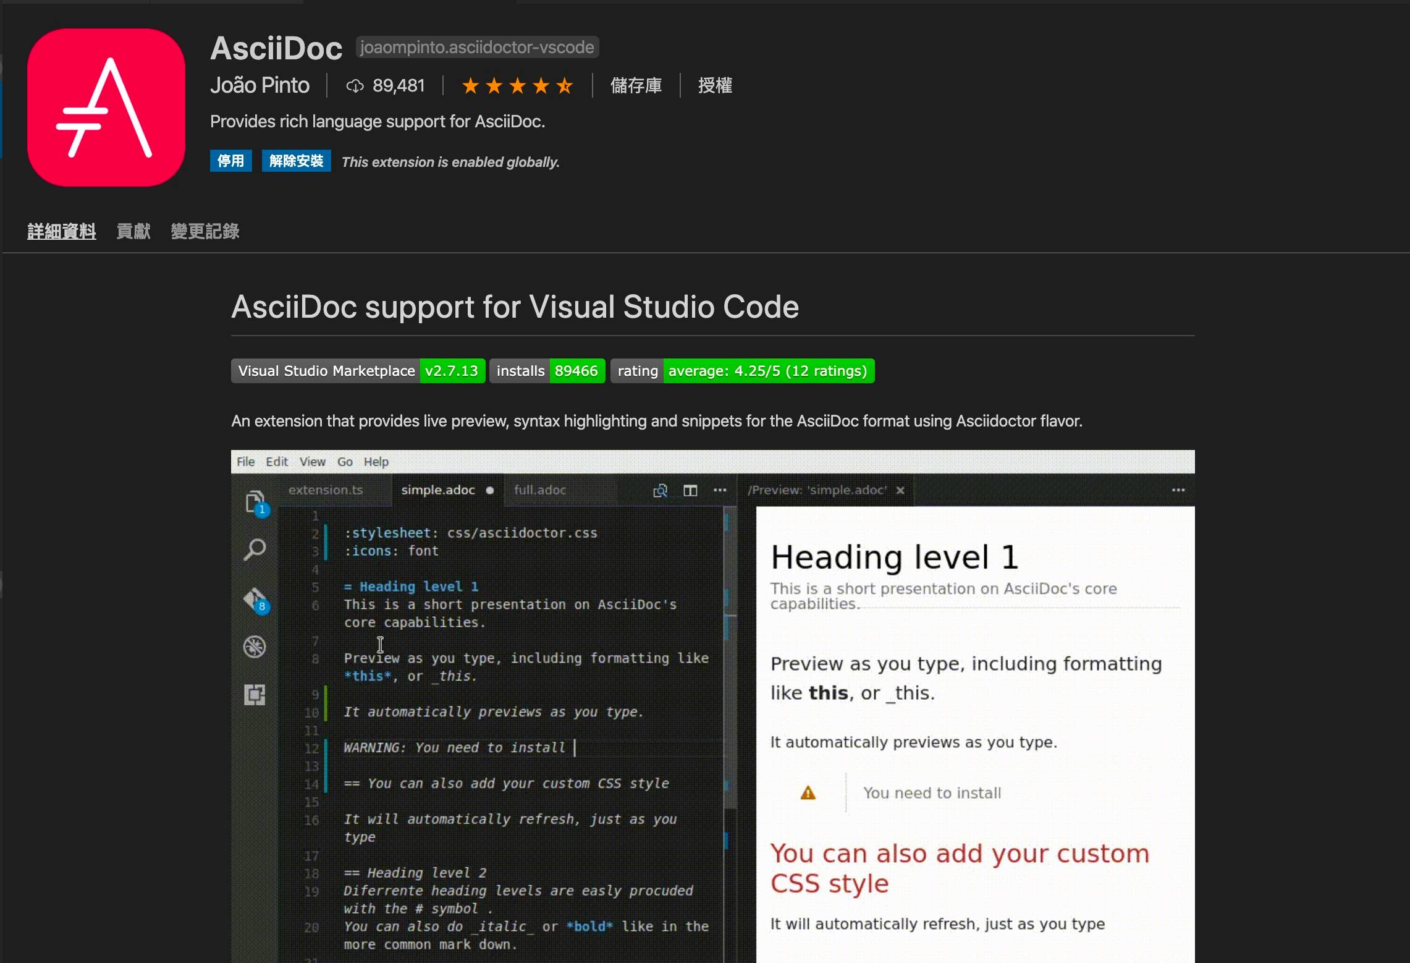The height and width of the screenshot is (963, 1410).
Task: Click the extension.ts tab in the GIF
Action: [334, 490]
